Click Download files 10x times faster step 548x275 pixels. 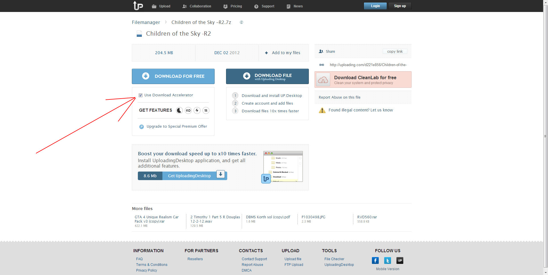(270, 111)
